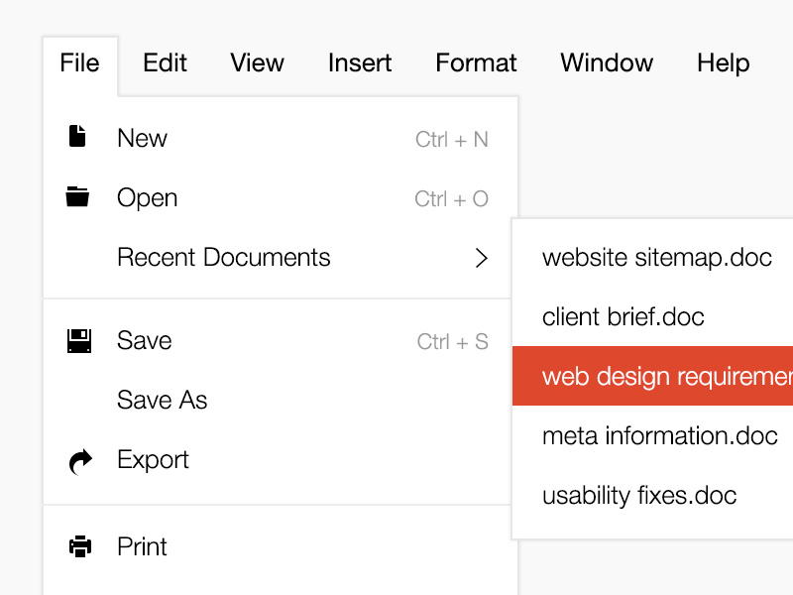Screen dimensions: 793x595
Task: Click the Print printer icon
Action: coord(79,546)
